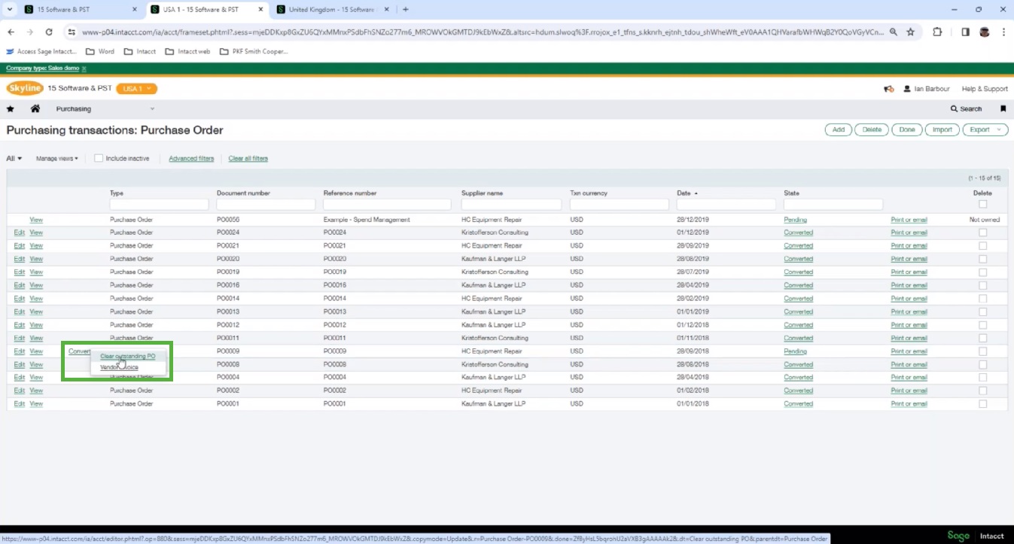The height and width of the screenshot is (544, 1014).
Task: Go to the home icon
Action: [x=35, y=109]
